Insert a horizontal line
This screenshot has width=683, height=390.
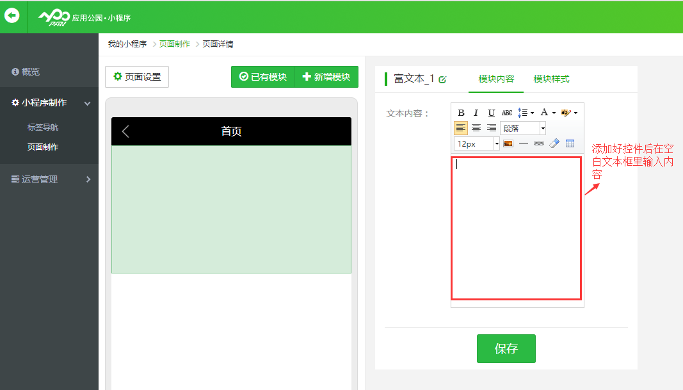pos(524,143)
